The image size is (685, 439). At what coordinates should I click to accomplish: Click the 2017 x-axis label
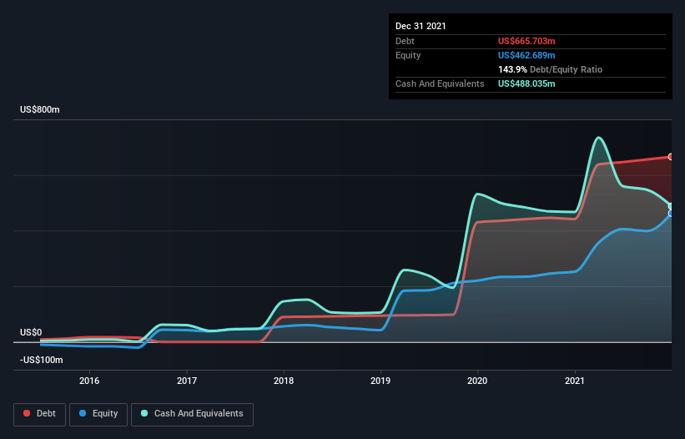pyautogui.click(x=187, y=381)
